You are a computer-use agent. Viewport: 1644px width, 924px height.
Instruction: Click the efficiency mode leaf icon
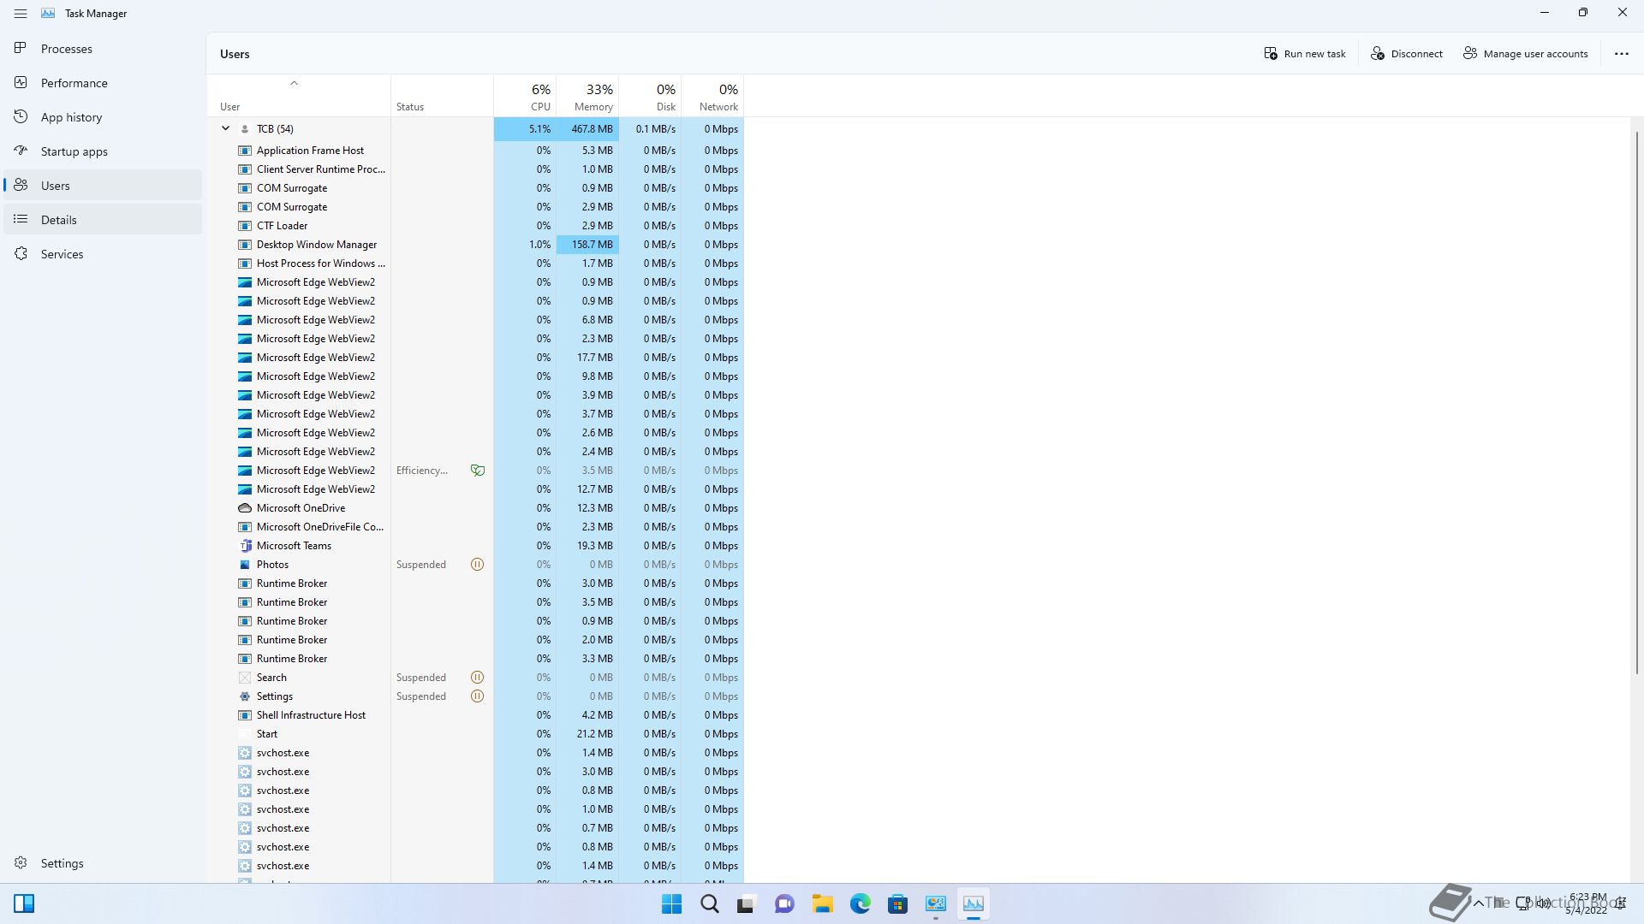click(478, 471)
